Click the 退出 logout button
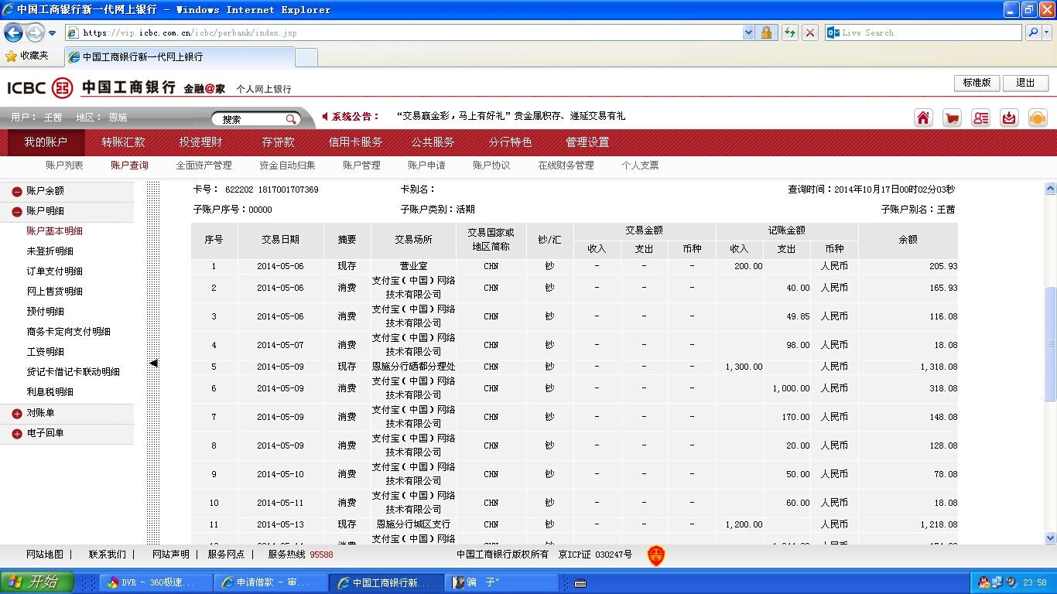Image resolution: width=1057 pixels, height=594 pixels. point(1025,83)
